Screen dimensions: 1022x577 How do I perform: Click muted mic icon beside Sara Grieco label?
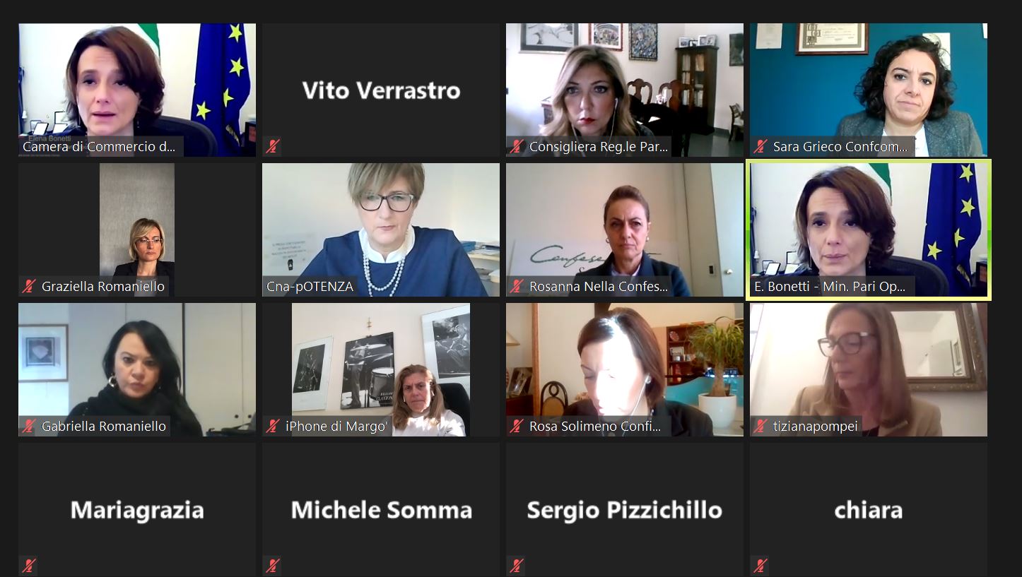[x=760, y=146]
